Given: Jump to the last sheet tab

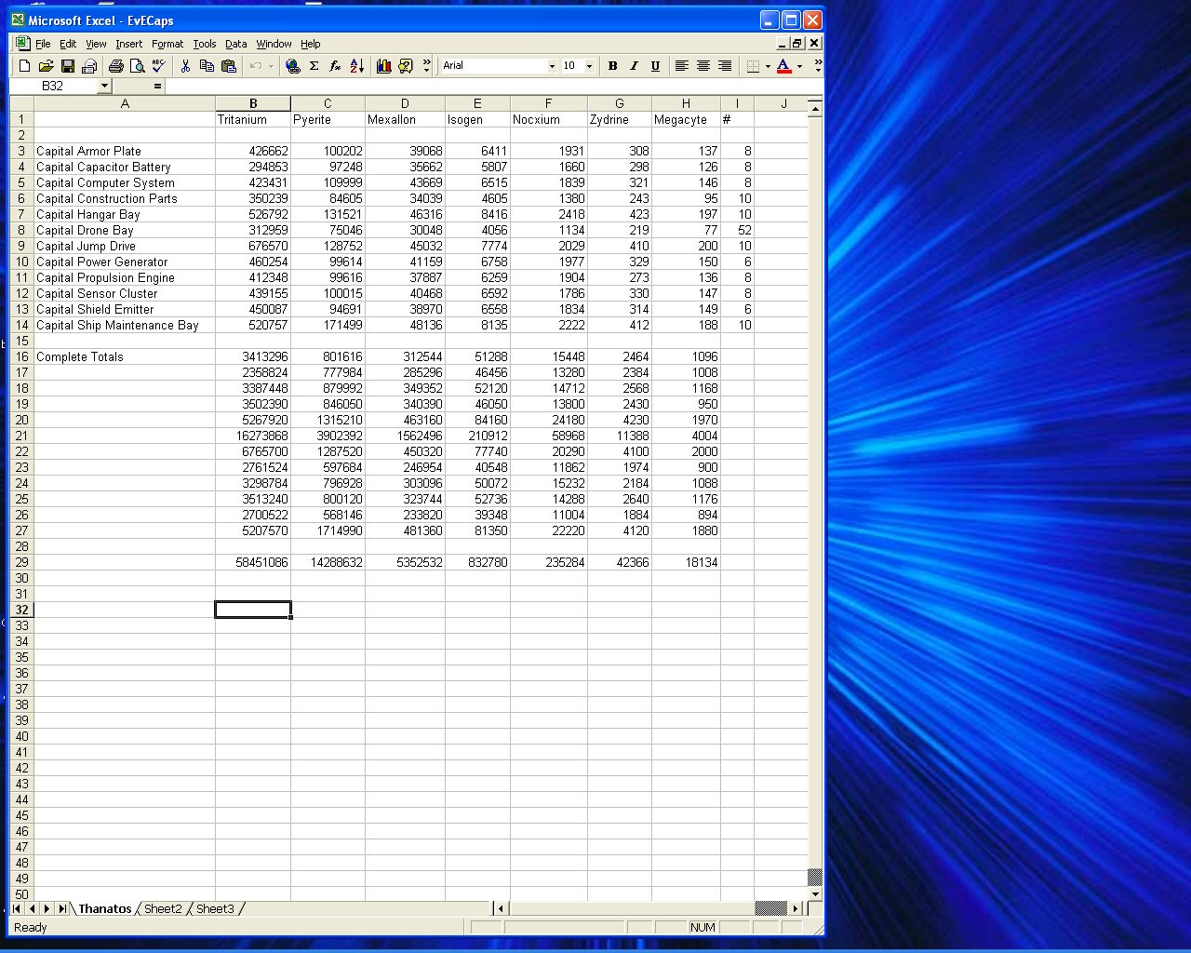Looking at the screenshot, I should click(x=61, y=909).
